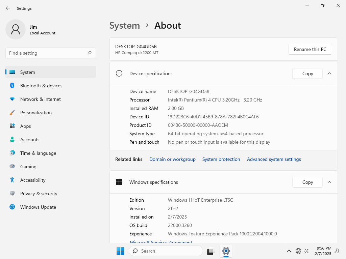Click the Accounts person icon
346x259 pixels.
[12, 139]
